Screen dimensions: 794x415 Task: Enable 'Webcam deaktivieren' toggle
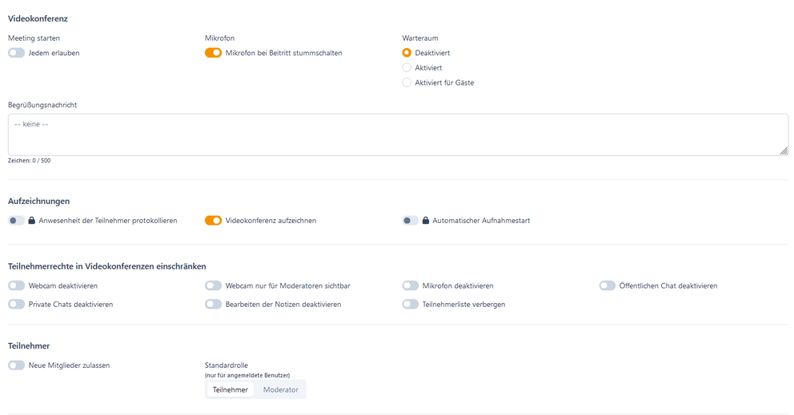(16, 285)
